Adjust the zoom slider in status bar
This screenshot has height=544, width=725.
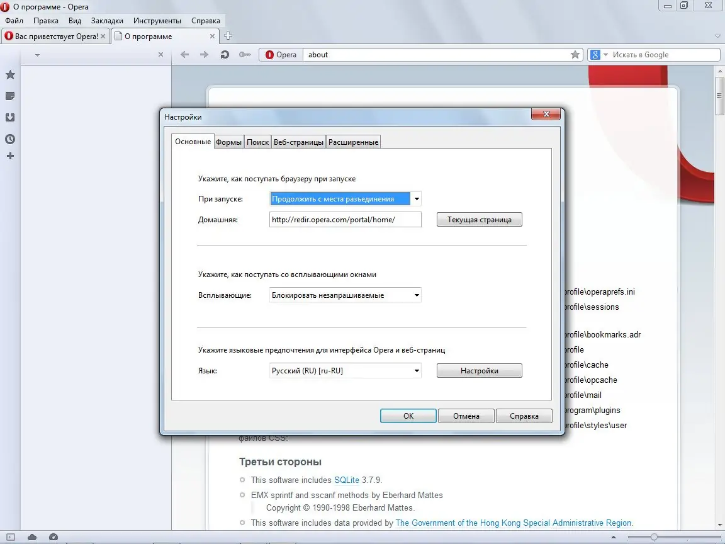654,537
